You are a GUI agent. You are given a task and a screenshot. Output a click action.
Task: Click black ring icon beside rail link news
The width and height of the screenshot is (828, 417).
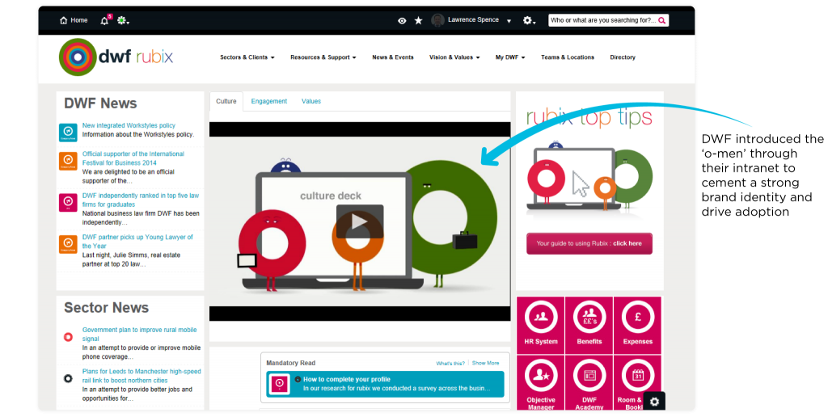tap(68, 378)
